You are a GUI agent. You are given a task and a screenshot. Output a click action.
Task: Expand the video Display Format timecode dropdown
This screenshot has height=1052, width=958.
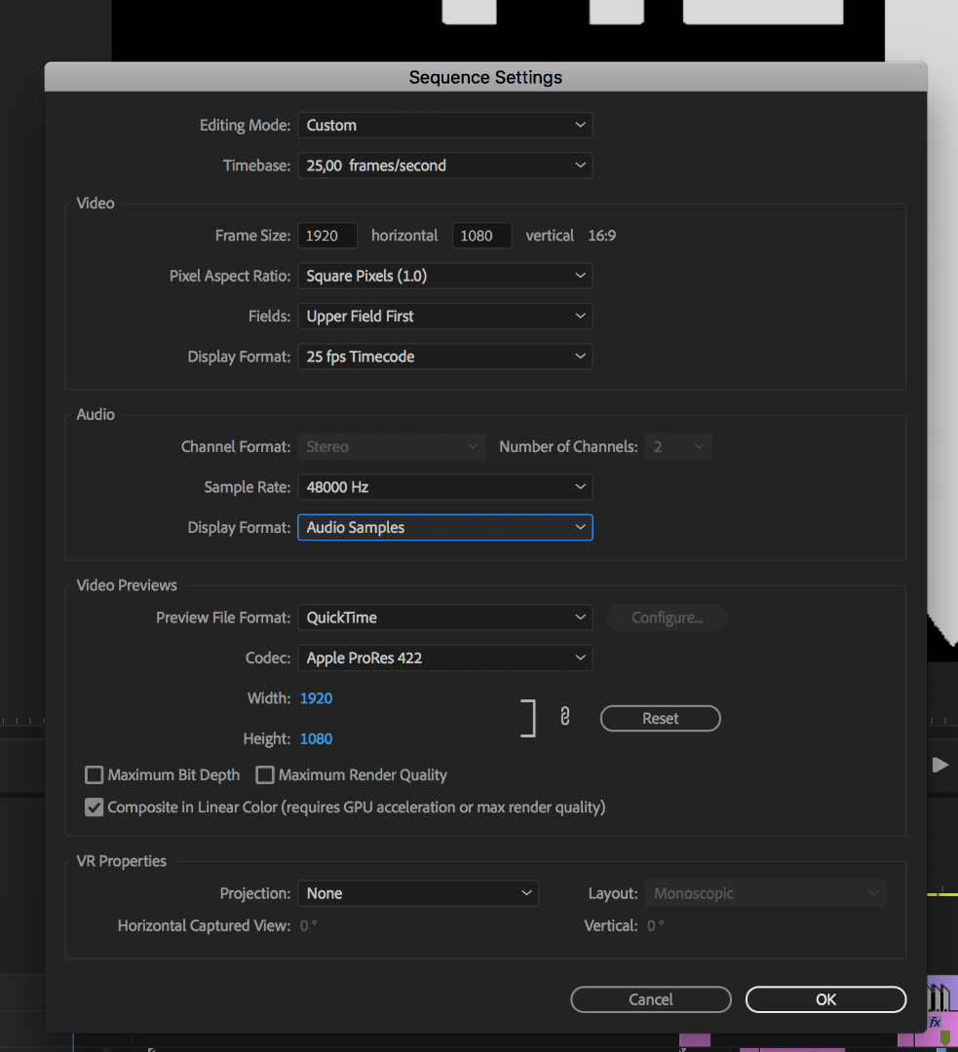[x=444, y=357]
